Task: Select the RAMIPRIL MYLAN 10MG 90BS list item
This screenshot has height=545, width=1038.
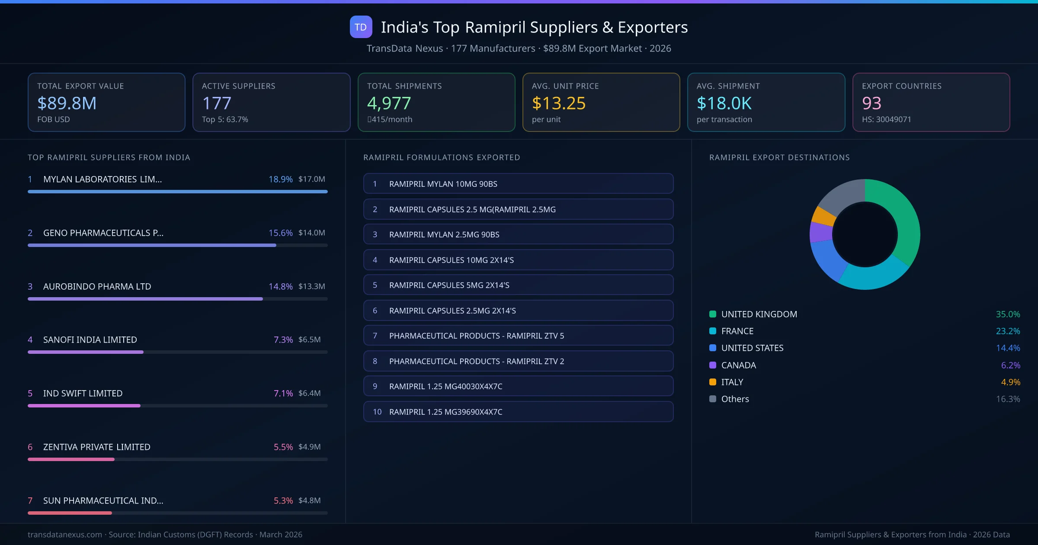Action: (x=518, y=183)
